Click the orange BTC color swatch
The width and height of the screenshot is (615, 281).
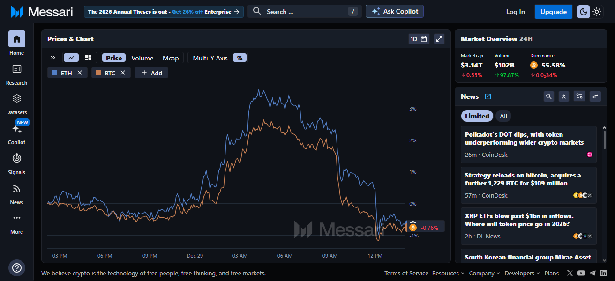pyautogui.click(x=98, y=73)
